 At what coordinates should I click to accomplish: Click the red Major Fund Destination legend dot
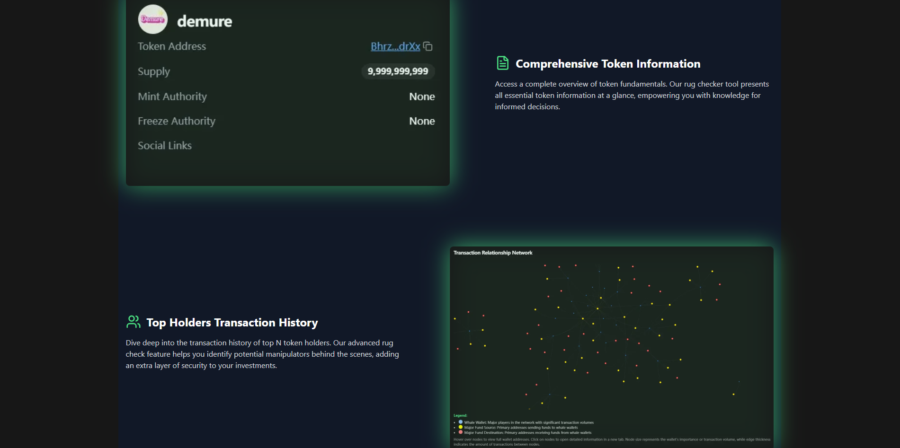tap(461, 432)
